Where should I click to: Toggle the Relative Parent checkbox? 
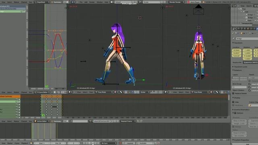[x=233, y=93]
